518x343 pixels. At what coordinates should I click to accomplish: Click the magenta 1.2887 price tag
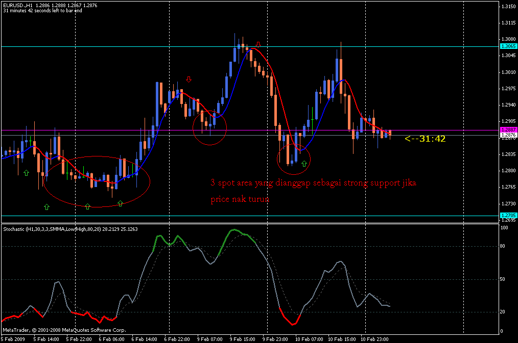[509, 130]
